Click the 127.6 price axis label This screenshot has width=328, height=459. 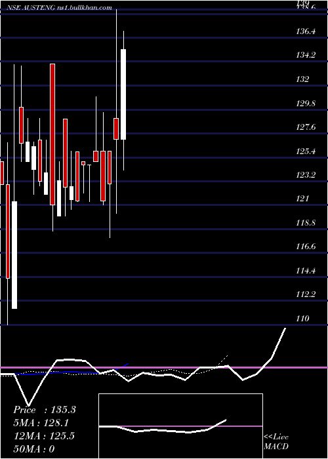(306, 127)
